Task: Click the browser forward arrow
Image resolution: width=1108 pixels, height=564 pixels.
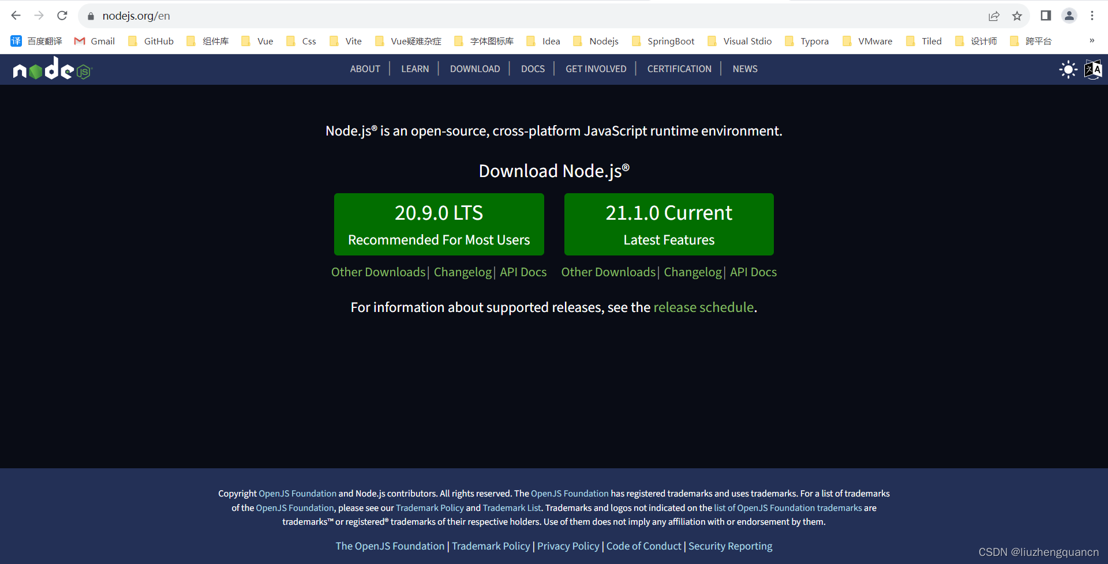Action: (x=39, y=16)
